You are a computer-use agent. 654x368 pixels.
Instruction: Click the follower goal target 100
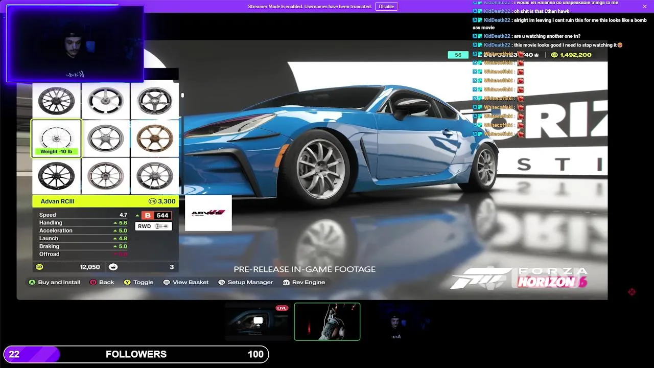pyautogui.click(x=255, y=354)
